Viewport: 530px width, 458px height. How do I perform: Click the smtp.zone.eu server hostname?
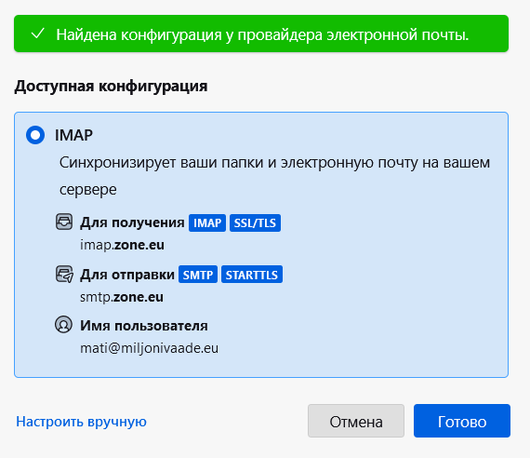point(122,297)
